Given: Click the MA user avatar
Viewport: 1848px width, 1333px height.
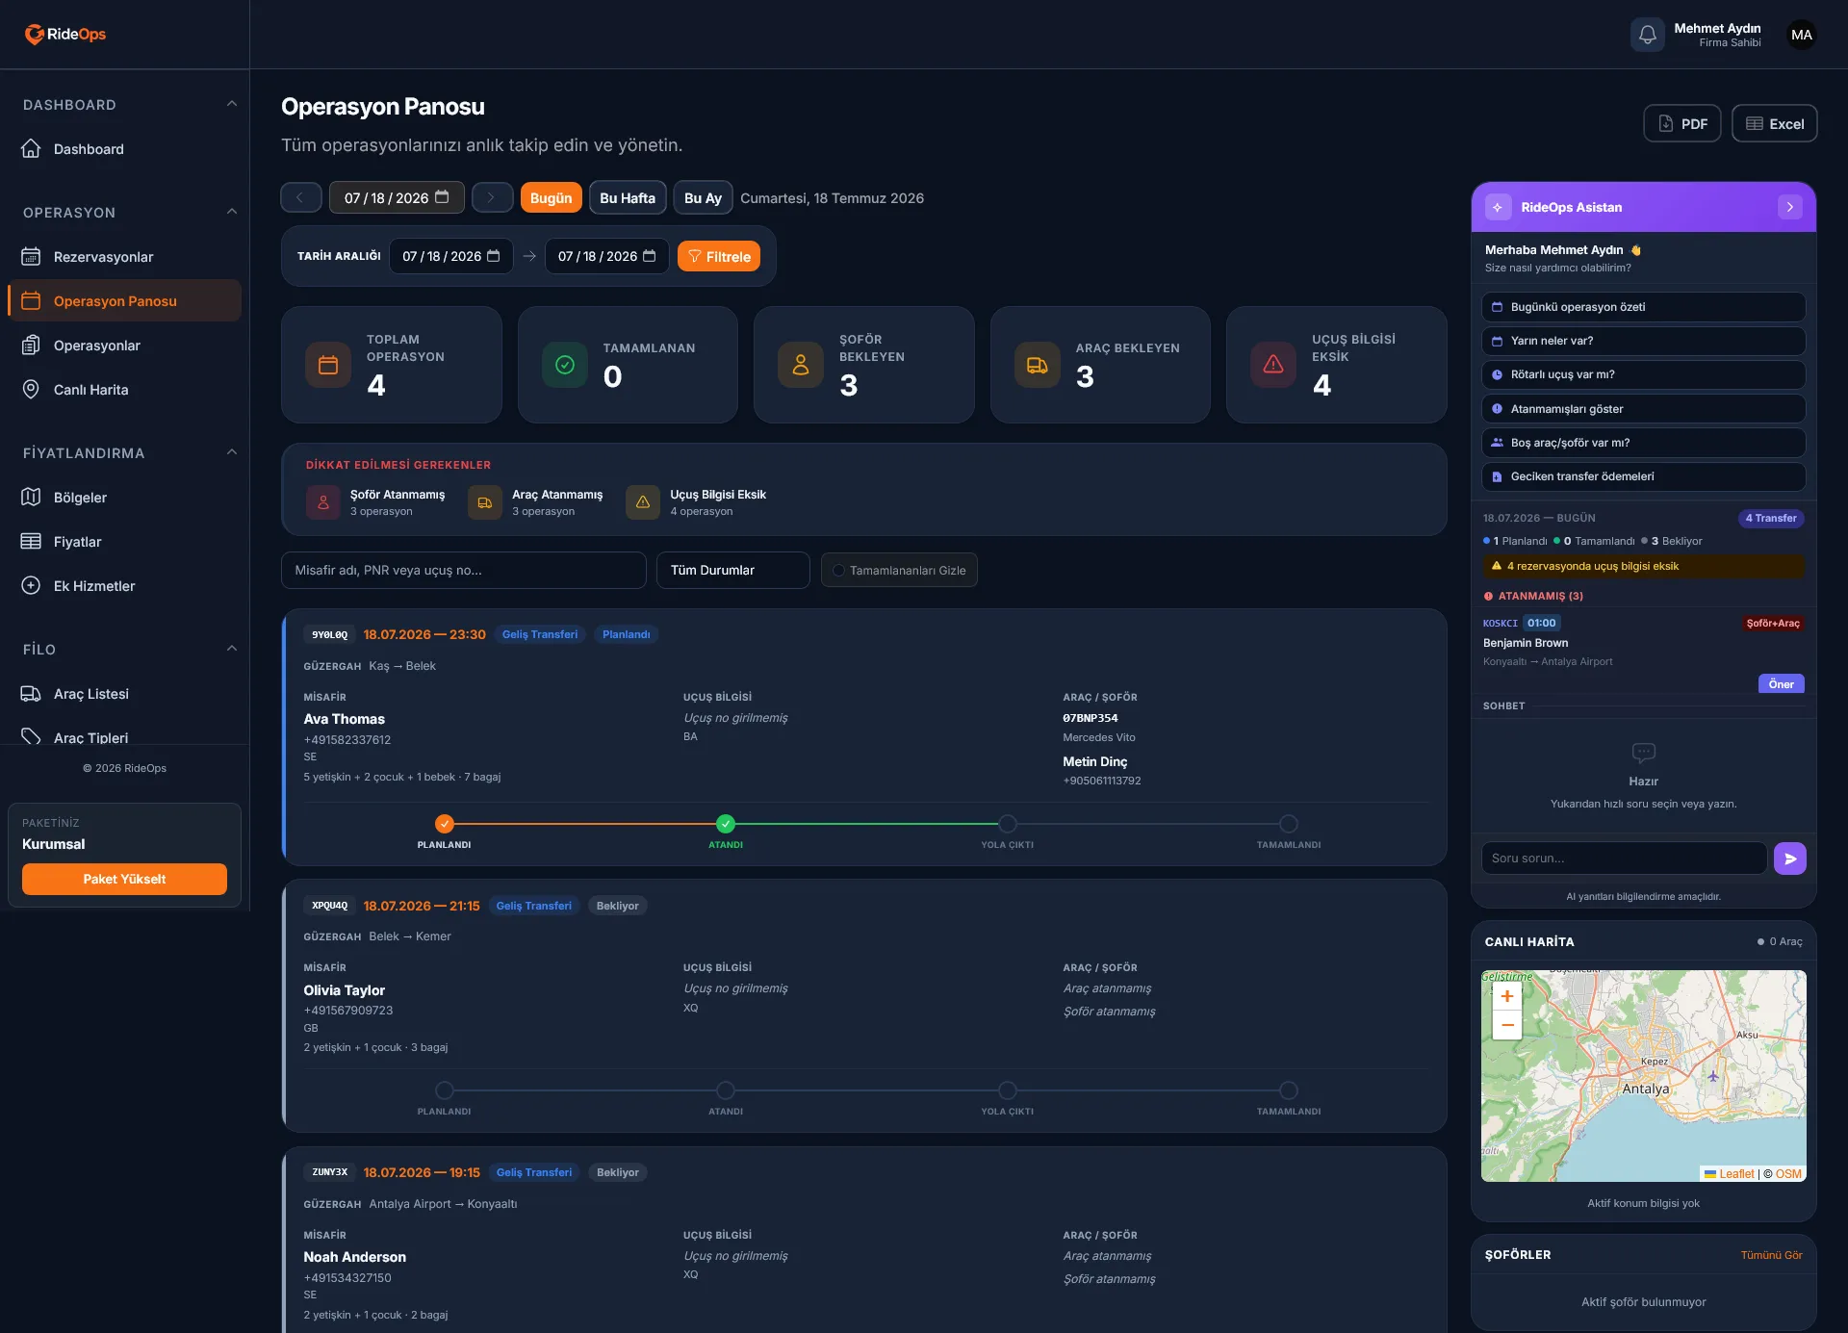Looking at the screenshot, I should pyautogui.click(x=1801, y=35).
